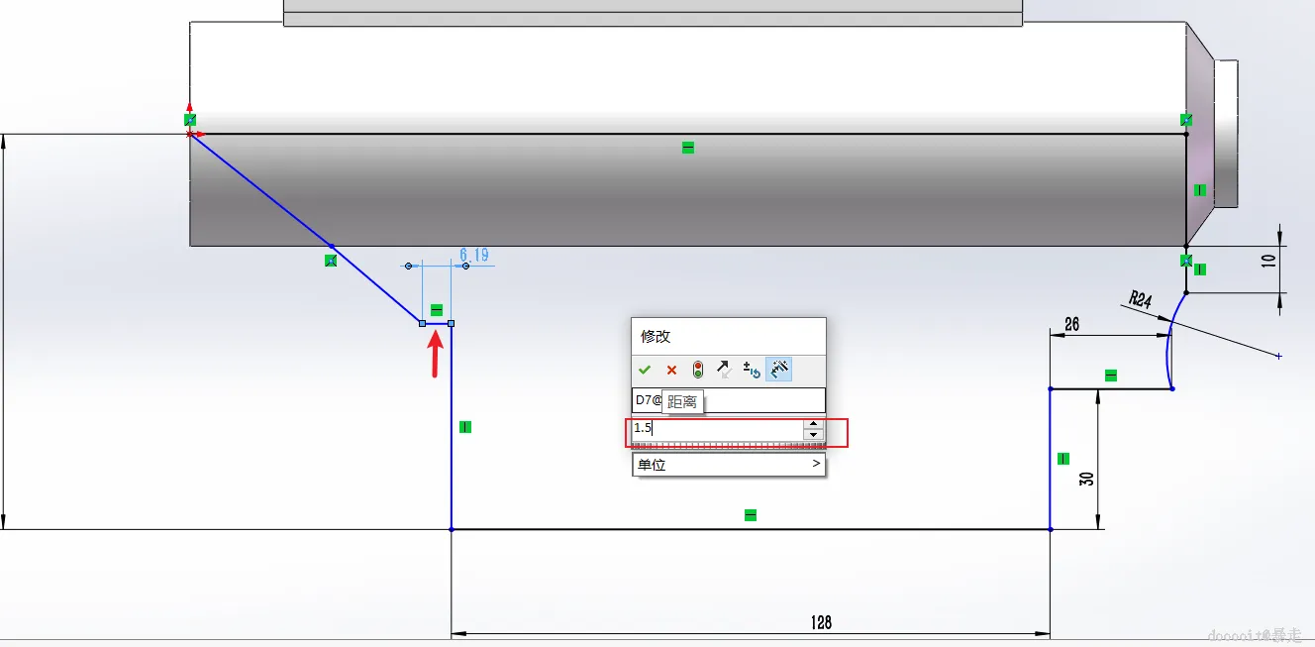Select the 6.19 dimension text
The image size is (1315, 647).
[474, 255]
